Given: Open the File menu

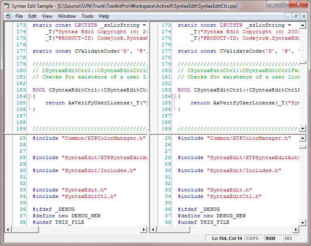Looking at the screenshot, I should 19,16.
